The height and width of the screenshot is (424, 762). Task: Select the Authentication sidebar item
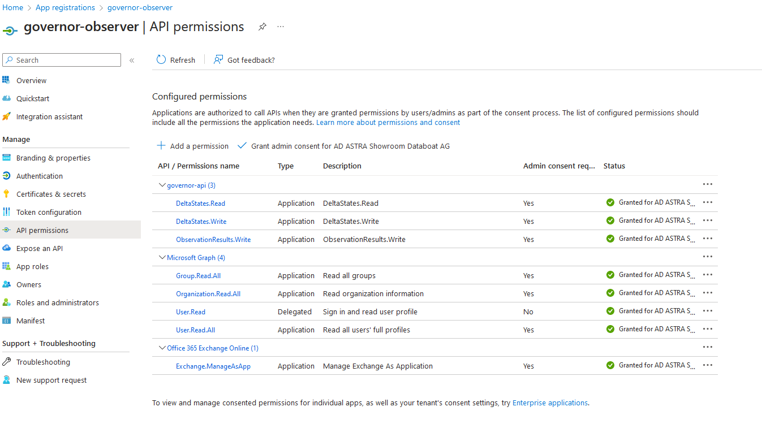(40, 176)
